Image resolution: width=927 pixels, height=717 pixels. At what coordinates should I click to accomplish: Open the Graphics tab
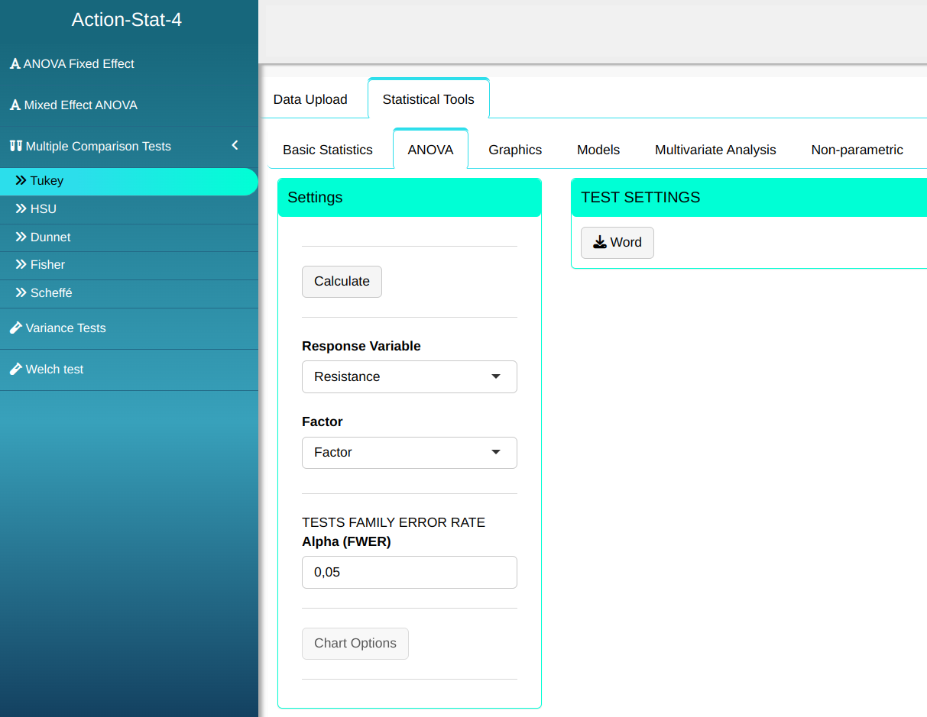[x=515, y=150]
